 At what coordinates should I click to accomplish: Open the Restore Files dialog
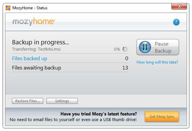click(28, 101)
